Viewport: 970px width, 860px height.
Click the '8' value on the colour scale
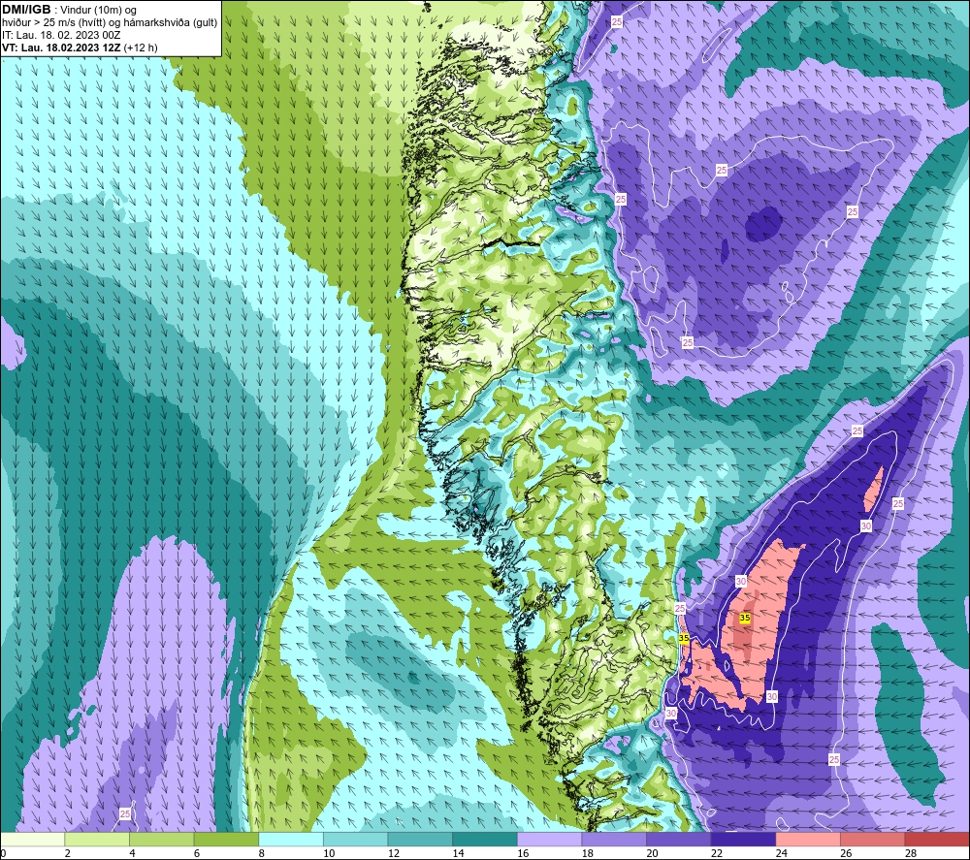pyautogui.click(x=262, y=853)
